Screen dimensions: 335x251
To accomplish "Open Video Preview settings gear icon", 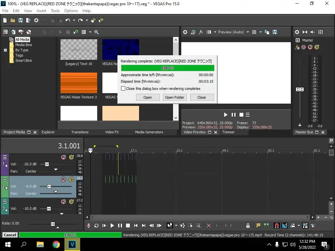I will pos(185,32).
